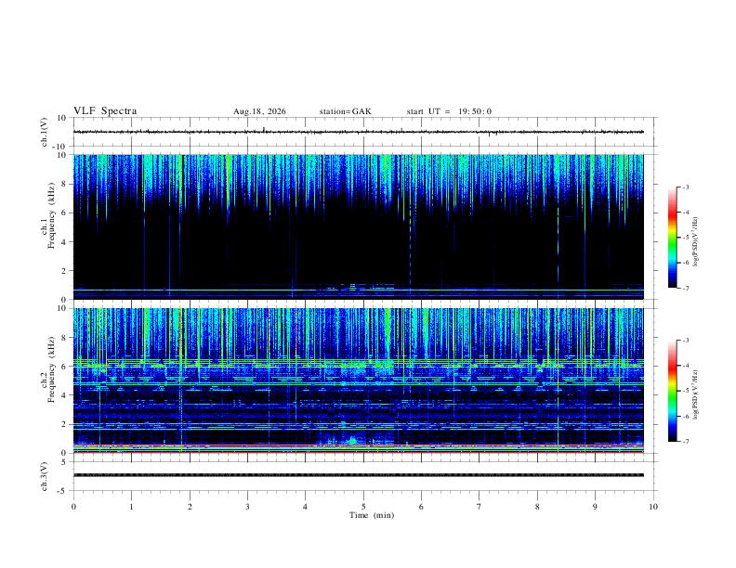Select the Aug.18, 2026 date label

click(x=259, y=111)
